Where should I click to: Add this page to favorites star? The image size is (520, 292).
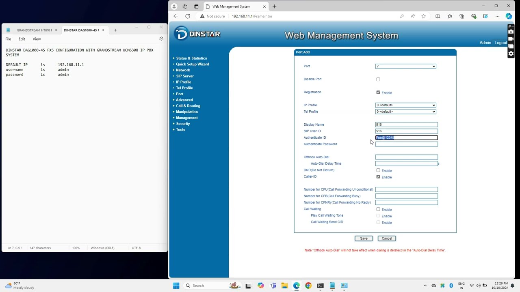pyautogui.click(x=424, y=16)
